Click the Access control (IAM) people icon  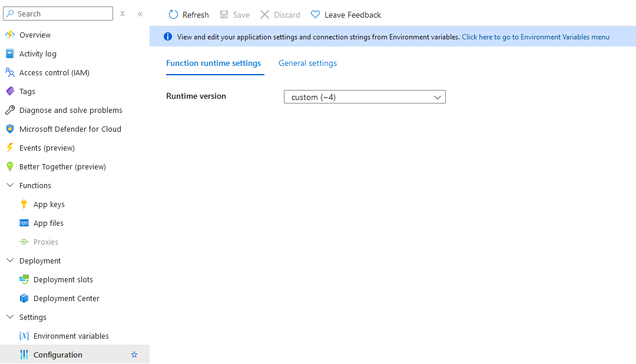(x=10, y=72)
